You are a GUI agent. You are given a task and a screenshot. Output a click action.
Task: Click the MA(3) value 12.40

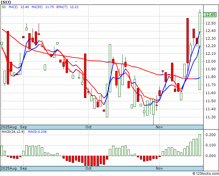(24, 7)
